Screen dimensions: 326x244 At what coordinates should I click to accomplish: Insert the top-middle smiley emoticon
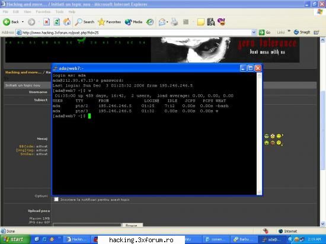273,136
